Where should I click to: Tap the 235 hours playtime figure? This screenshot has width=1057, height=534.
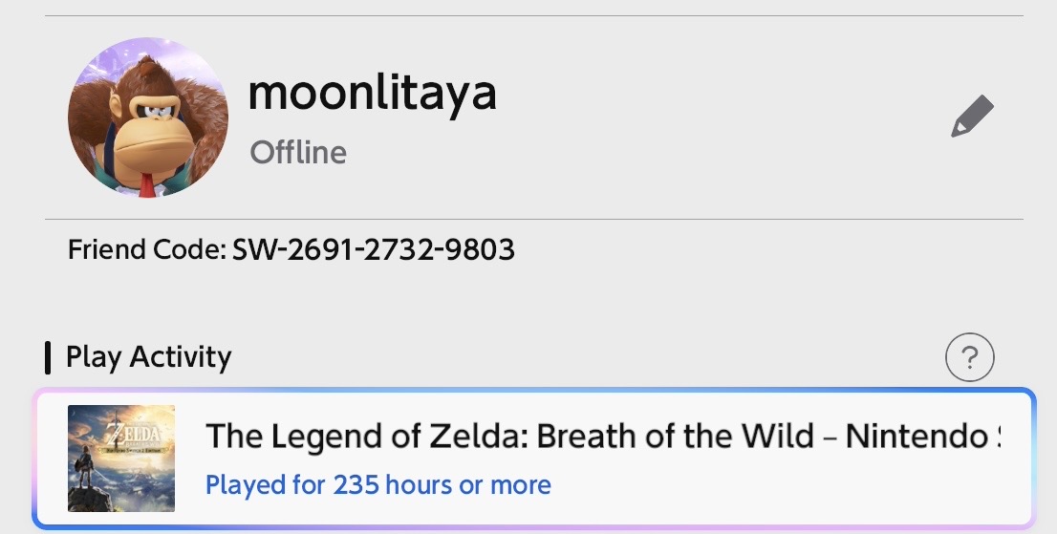pos(392,484)
